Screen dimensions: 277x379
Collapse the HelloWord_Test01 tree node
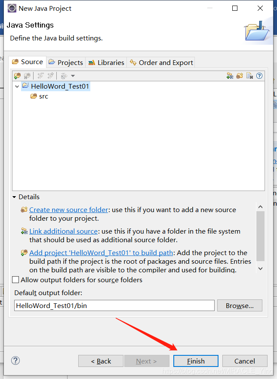tap(17, 86)
